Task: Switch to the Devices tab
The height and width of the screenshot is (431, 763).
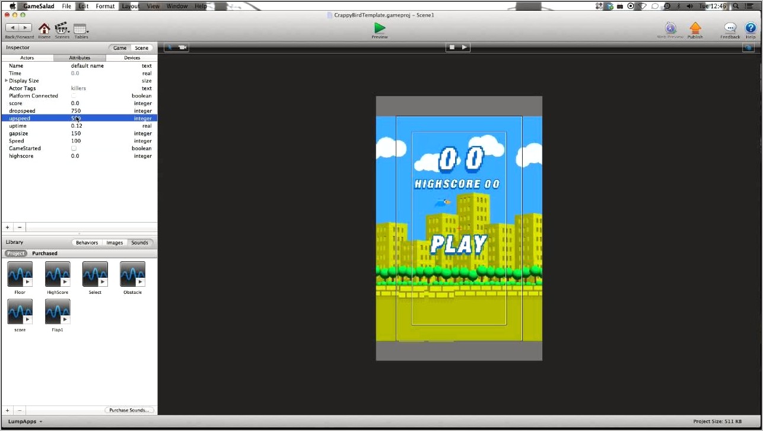Action: pos(132,58)
